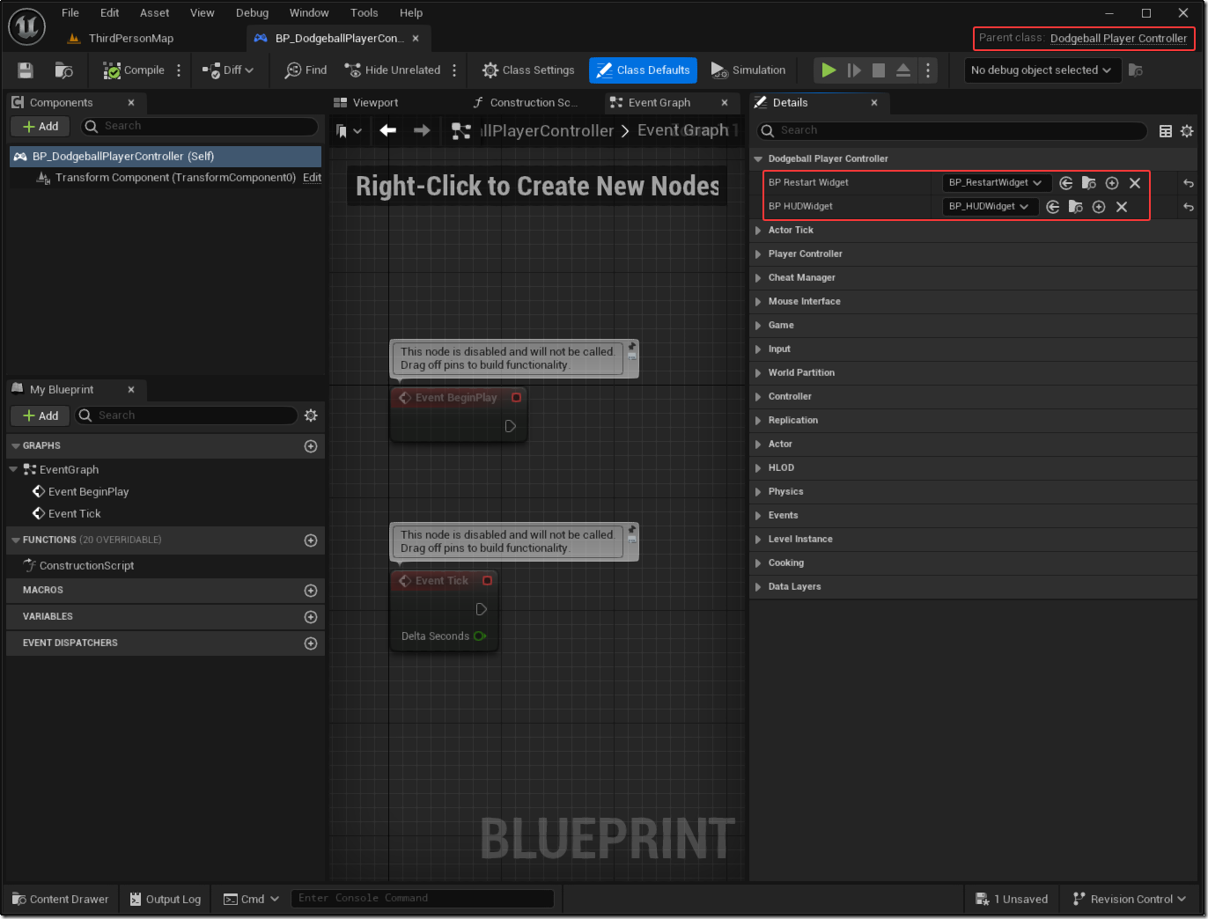Collapse the EventGraph tree item
1208x919 pixels.
point(13,470)
